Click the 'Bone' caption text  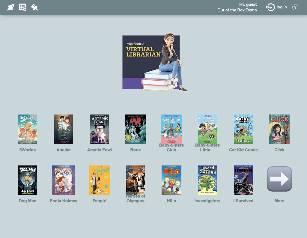coord(136,150)
